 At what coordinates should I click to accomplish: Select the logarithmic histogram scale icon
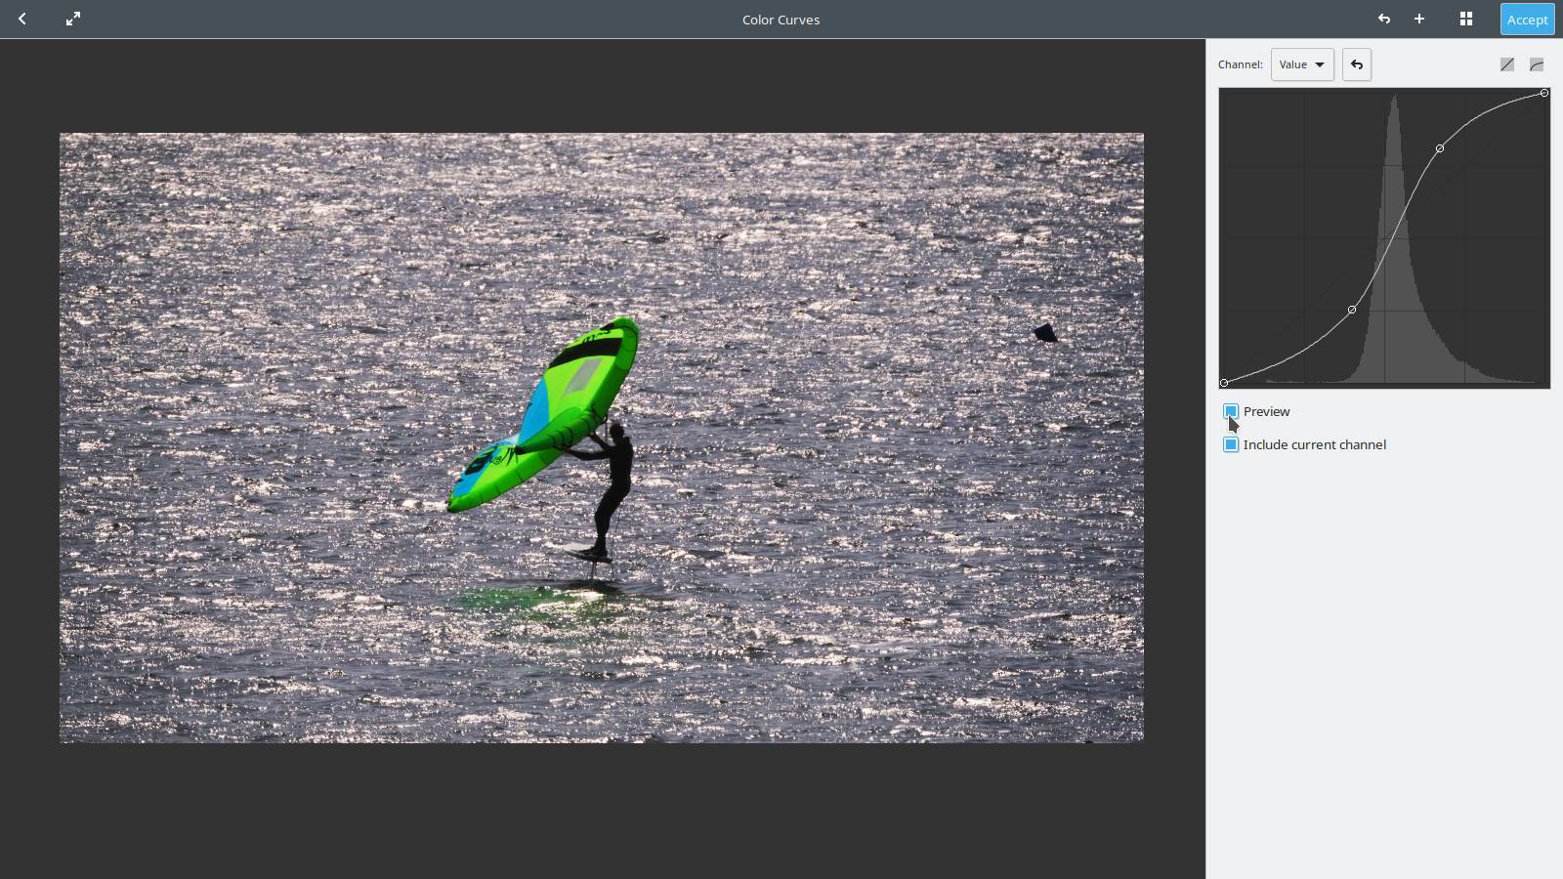point(1537,64)
